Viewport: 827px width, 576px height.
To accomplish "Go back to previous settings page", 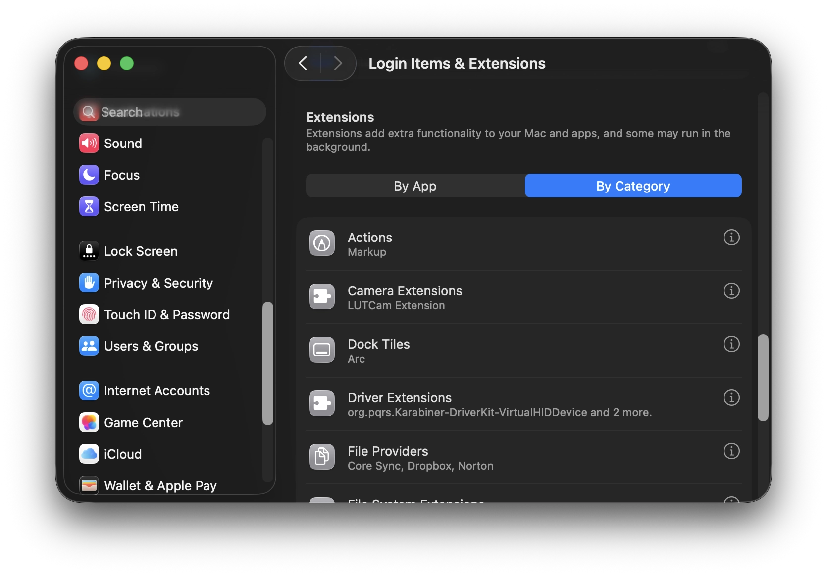I will coord(303,63).
